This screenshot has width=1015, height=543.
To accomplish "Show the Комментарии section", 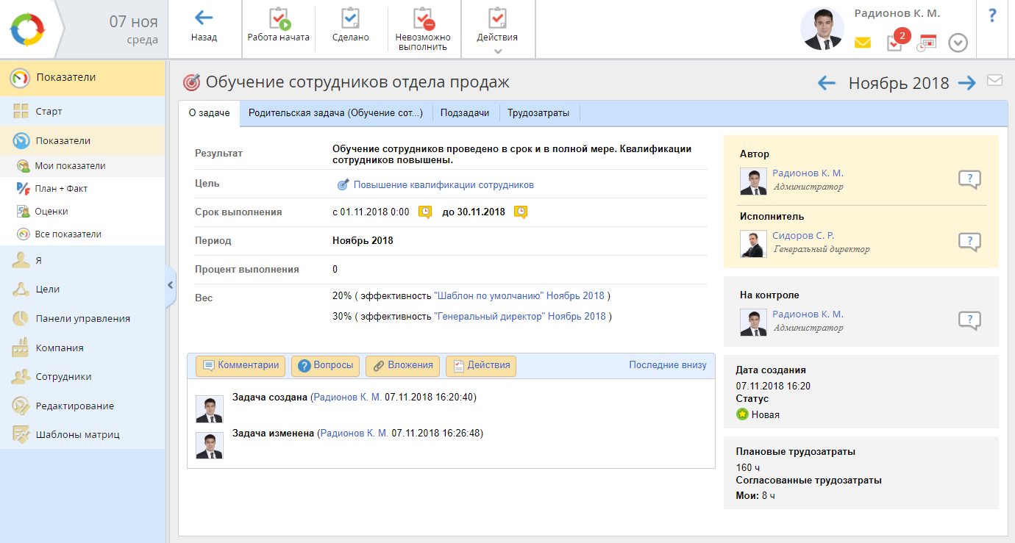I will [x=241, y=365].
